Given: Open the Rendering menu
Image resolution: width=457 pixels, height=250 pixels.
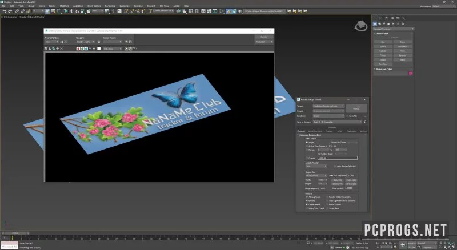Looking at the screenshot, I should (110, 6).
